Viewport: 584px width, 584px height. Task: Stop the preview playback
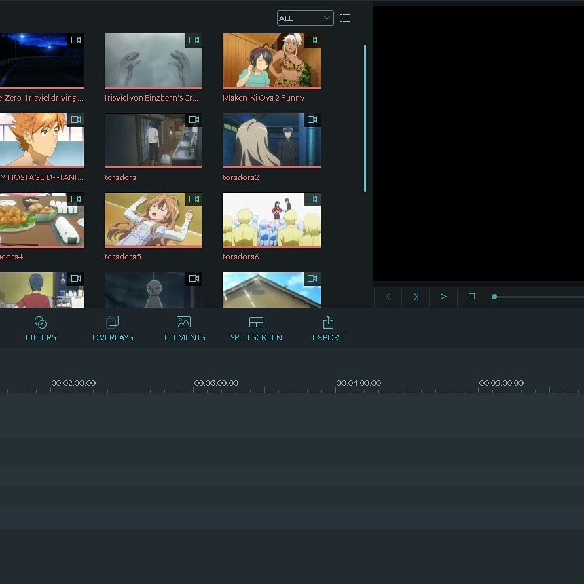(x=471, y=297)
